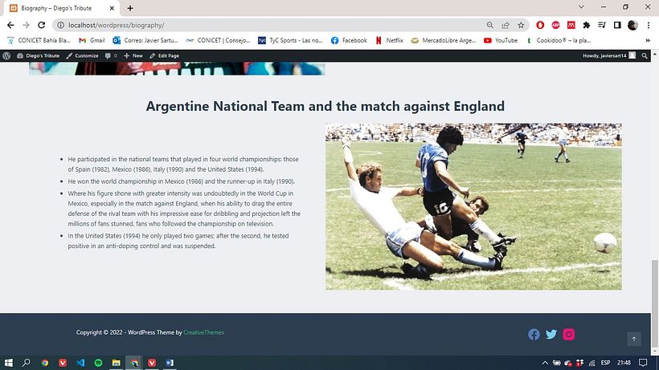This screenshot has width=659, height=370.
Task: Click the Facebook icon in footer
Action: [534, 334]
